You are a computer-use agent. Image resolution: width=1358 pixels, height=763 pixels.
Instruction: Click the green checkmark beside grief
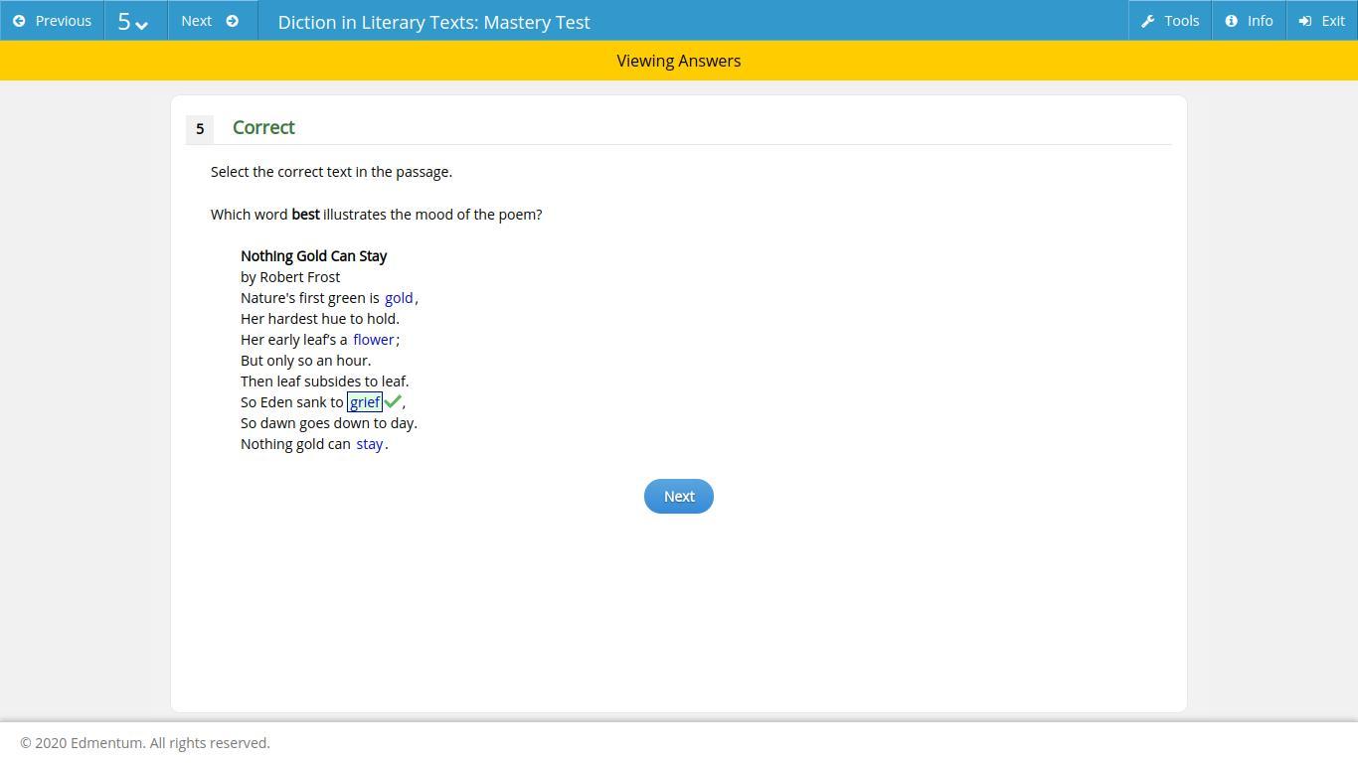pos(393,401)
